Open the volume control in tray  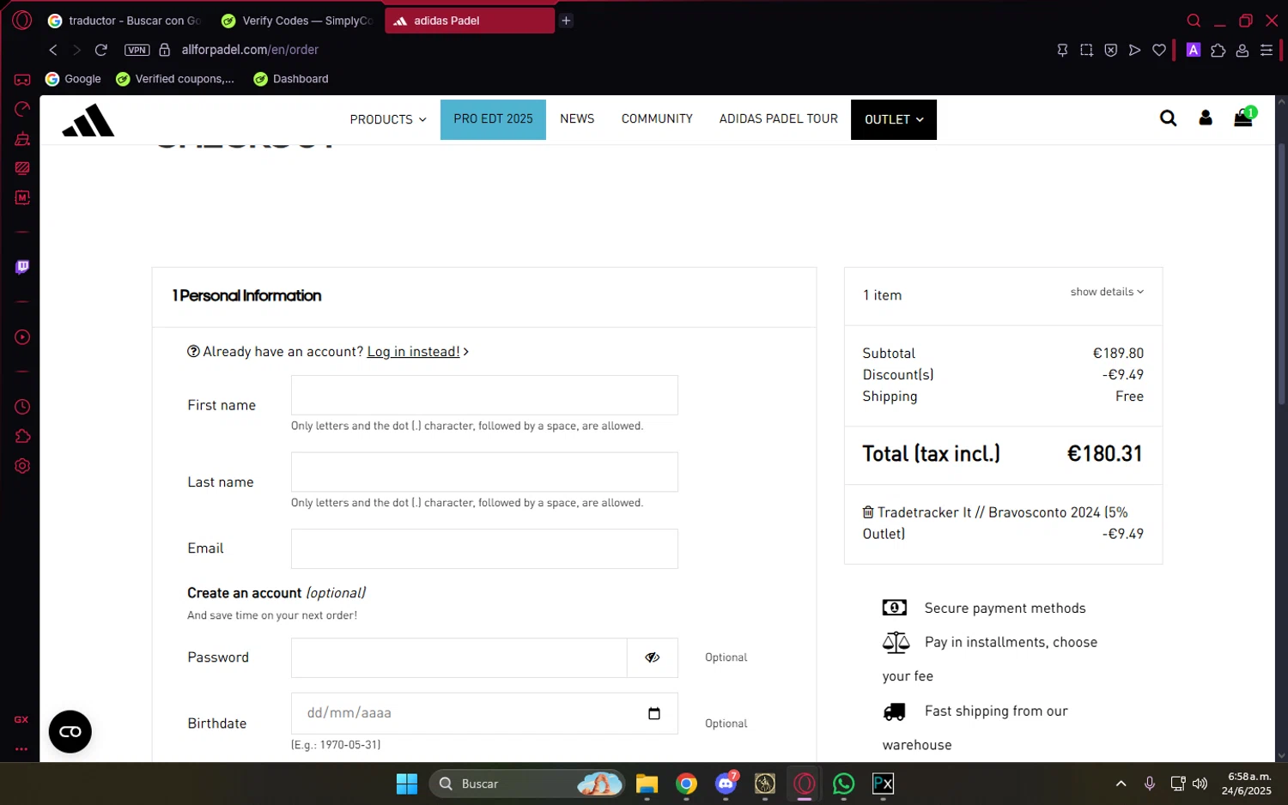[x=1200, y=784]
